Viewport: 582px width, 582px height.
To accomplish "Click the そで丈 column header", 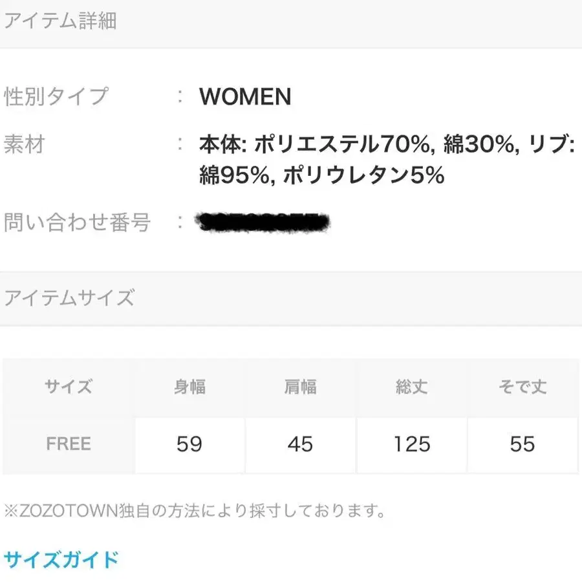I will click(523, 386).
